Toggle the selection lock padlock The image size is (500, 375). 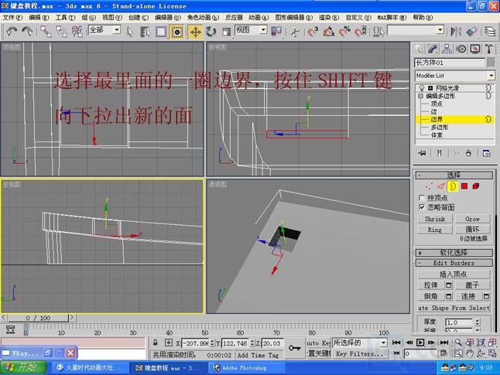[x=155, y=343]
